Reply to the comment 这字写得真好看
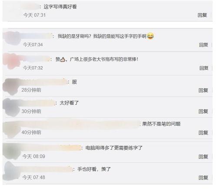217x189 pixels. [202, 15]
